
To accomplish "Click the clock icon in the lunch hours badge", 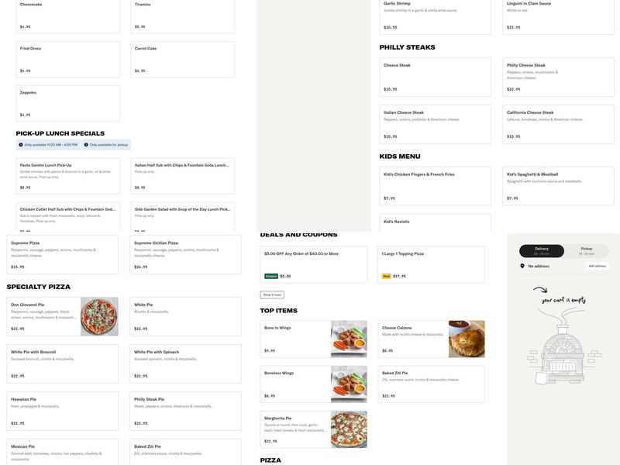I will click(21, 145).
